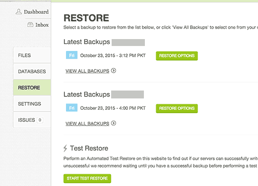Click the Inbox tray icon
The height and width of the screenshot is (186, 258).
pos(30,25)
